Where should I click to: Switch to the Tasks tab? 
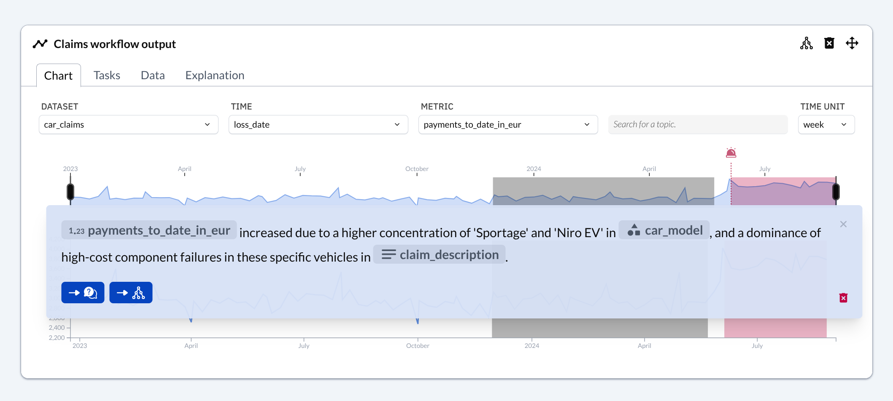tap(107, 75)
